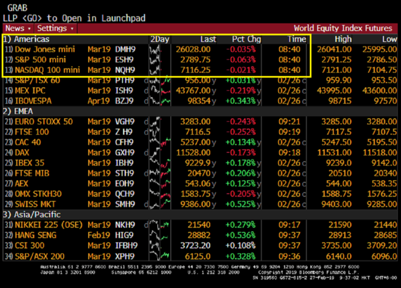The width and height of the screenshot is (401, 288).
Task: Click the SWISS MKT 2Day sparkline chart
Action: click(x=160, y=204)
